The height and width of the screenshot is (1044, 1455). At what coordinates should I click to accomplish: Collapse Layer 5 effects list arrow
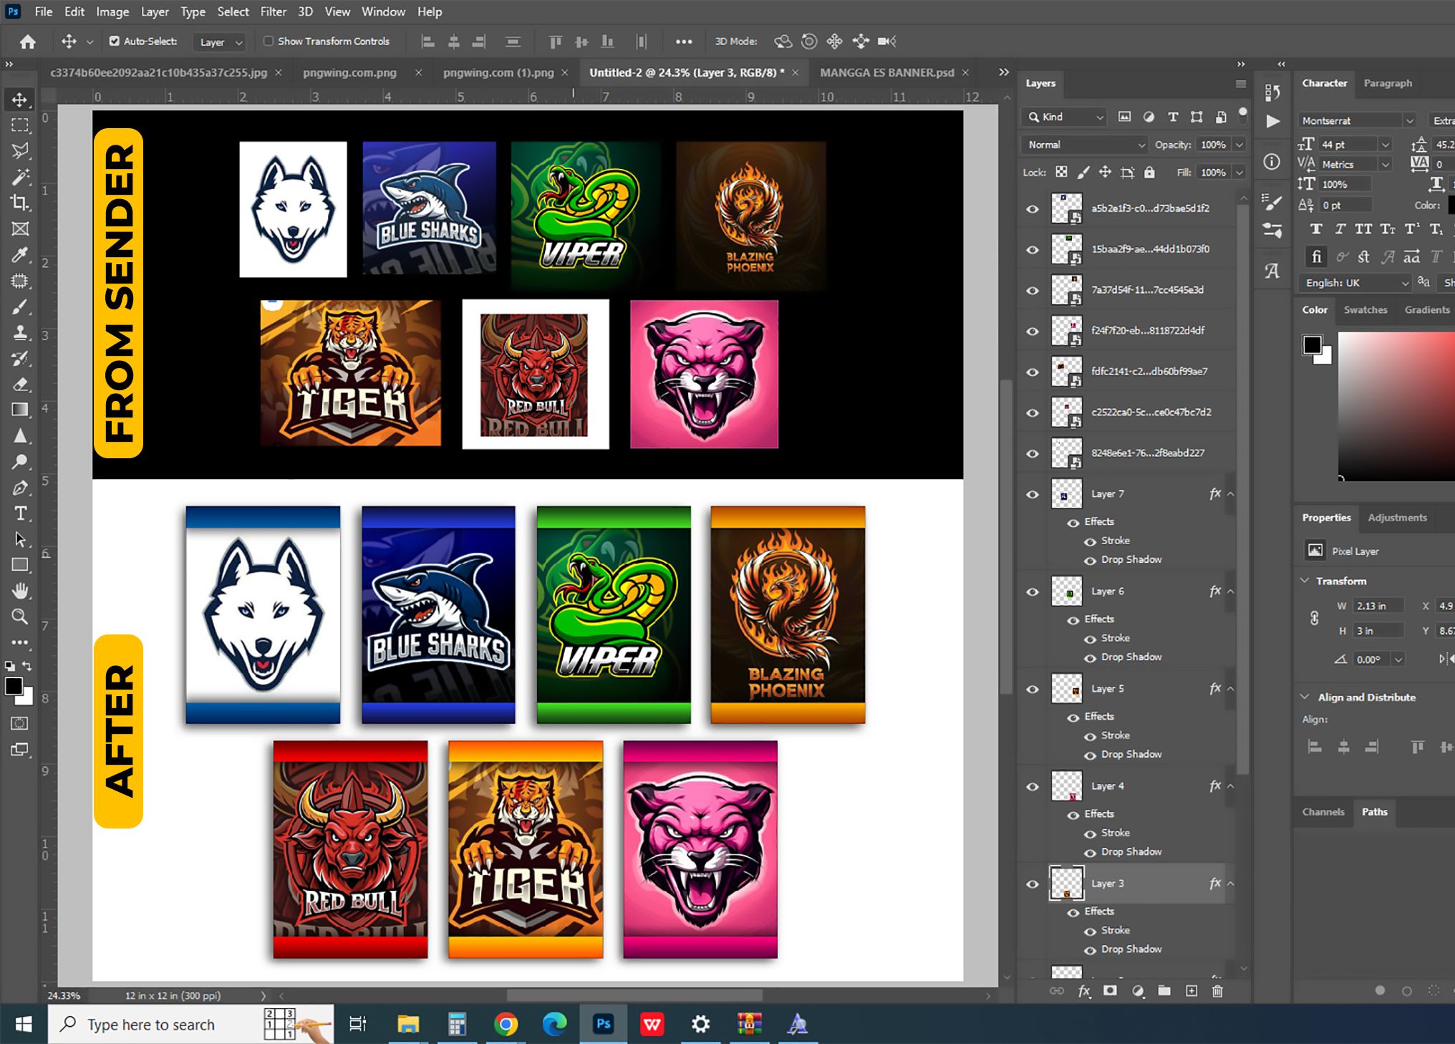[x=1231, y=689]
